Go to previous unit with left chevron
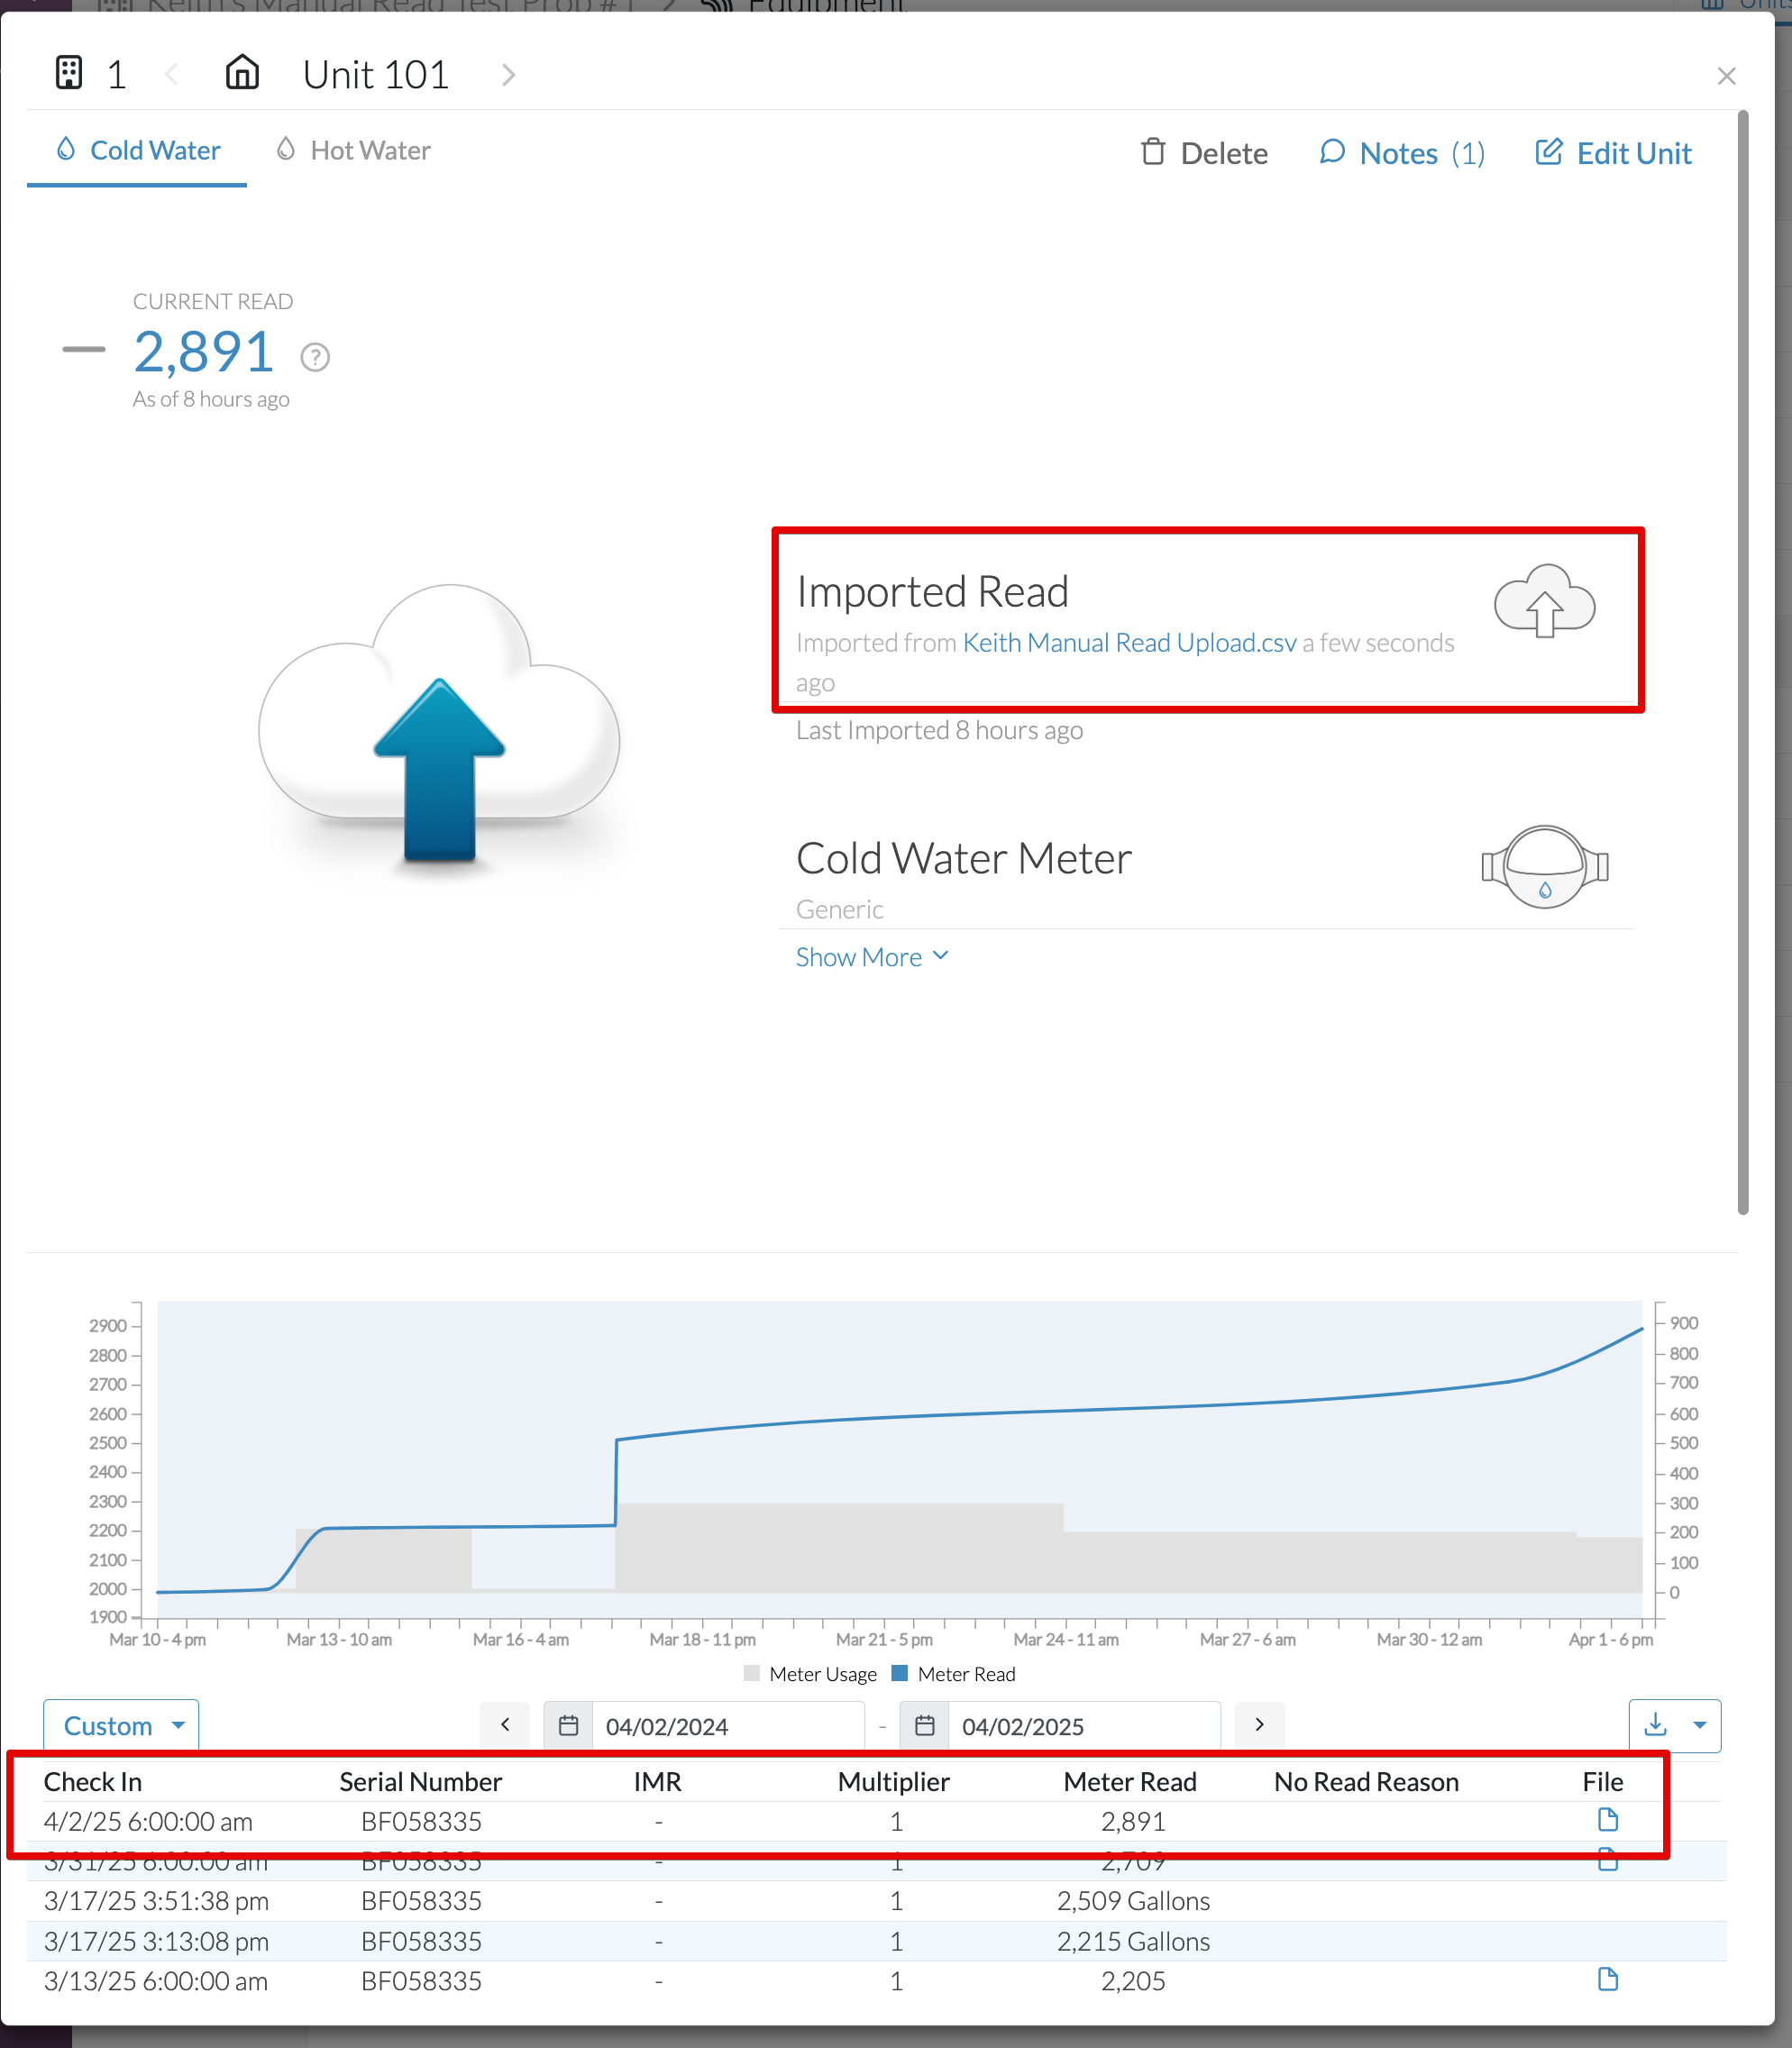This screenshot has width=1792, height=2048. click(172, 74)
